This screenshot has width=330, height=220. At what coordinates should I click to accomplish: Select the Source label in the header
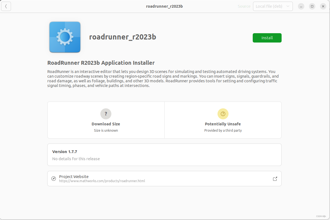click(x=244, y=6)
